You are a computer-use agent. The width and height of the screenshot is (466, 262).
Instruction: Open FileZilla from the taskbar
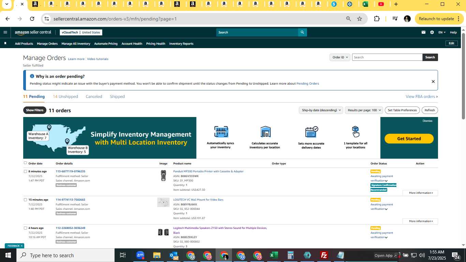[324, 255]
